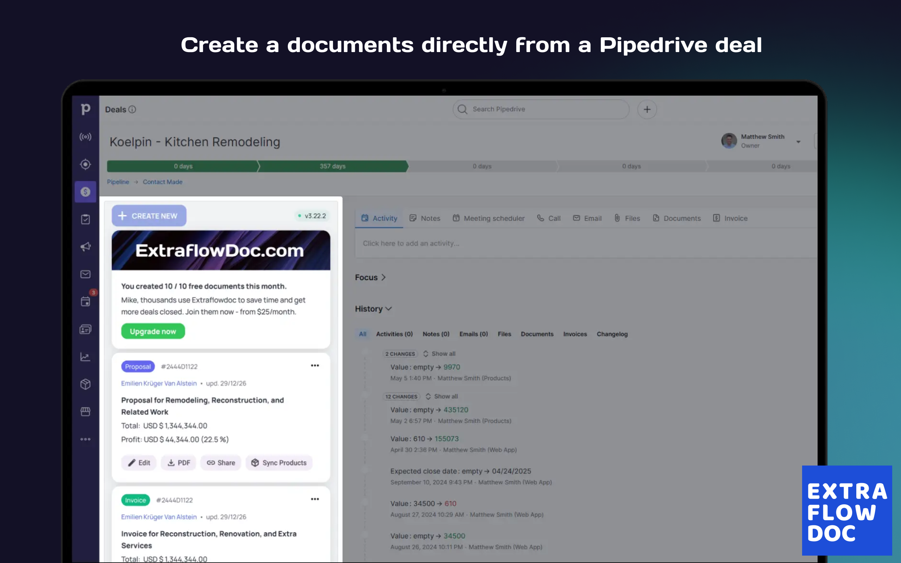Click the Upgrade now button
901x563 pixels.
[x=153, y=331]
